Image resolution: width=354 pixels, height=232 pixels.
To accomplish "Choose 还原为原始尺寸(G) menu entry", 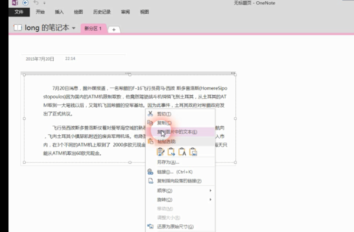I will [181, 227].
